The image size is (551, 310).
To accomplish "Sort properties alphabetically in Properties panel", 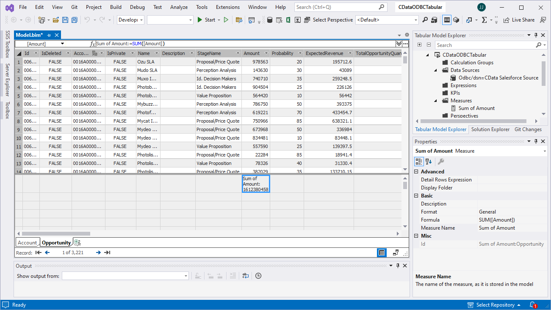I will point(429,161).
